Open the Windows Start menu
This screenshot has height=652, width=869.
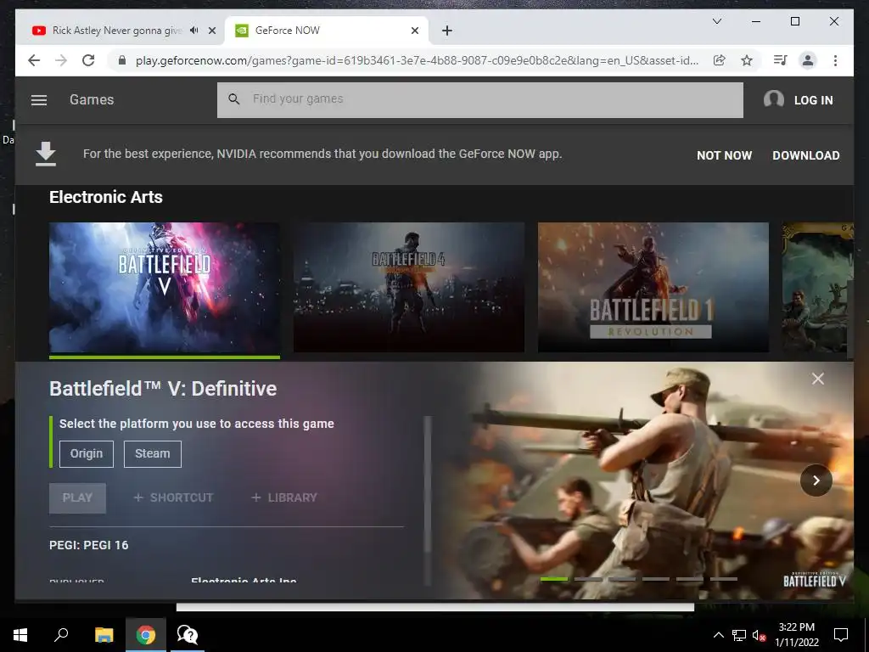20,635
